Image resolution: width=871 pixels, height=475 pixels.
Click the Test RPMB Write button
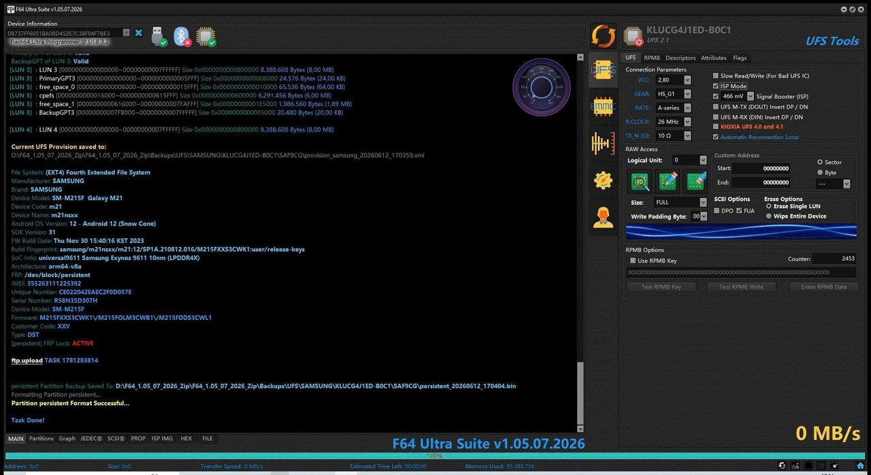[x=741, y=286]
